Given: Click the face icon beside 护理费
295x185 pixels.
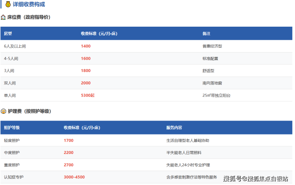Looking at the screenshot, I should click(x=3, y=111).
